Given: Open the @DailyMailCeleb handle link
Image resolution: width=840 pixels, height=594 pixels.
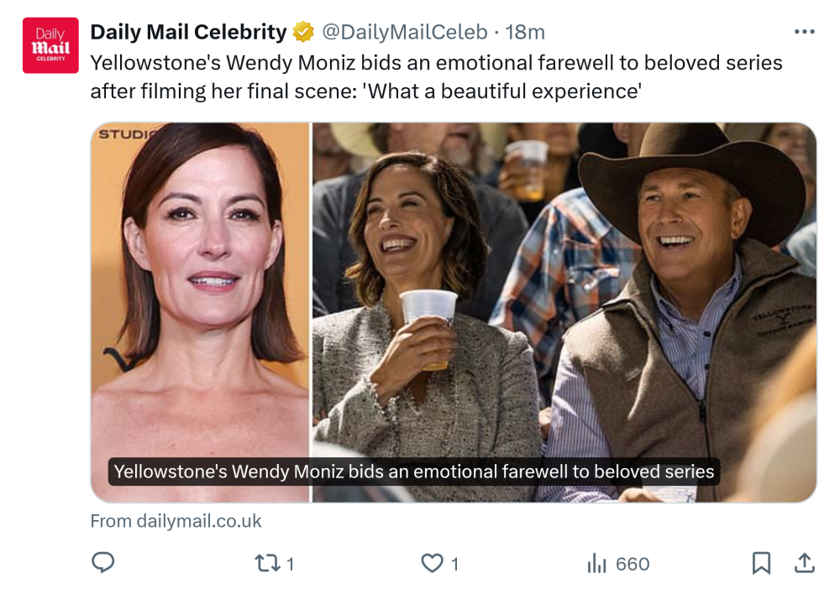Looking at the screenshot, I should tap(405, 32).
